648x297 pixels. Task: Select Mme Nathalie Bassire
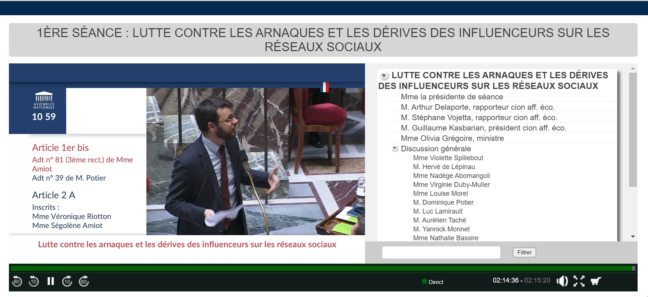point(445,238)
